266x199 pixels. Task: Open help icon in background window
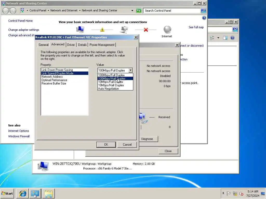(x=232, y=38)
